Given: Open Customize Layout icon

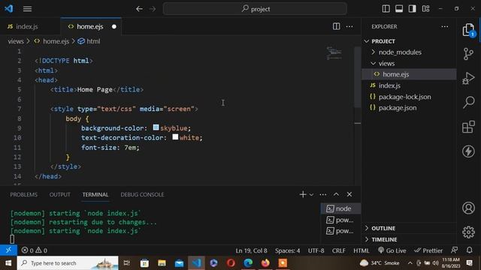Looking at the screenshot, I should click(426, 8).
